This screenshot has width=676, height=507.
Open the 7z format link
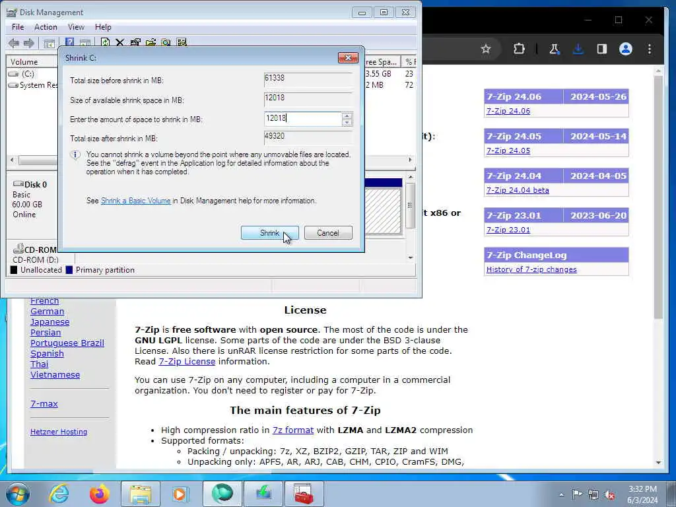click(293, 430)
